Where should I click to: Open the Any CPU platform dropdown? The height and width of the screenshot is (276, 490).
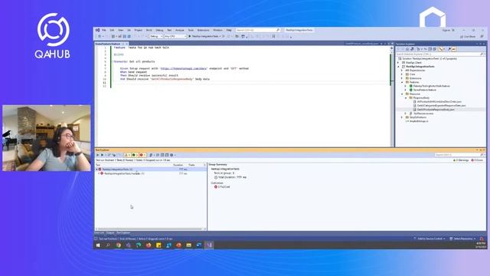pyautogui.click(x=175, y=36)
